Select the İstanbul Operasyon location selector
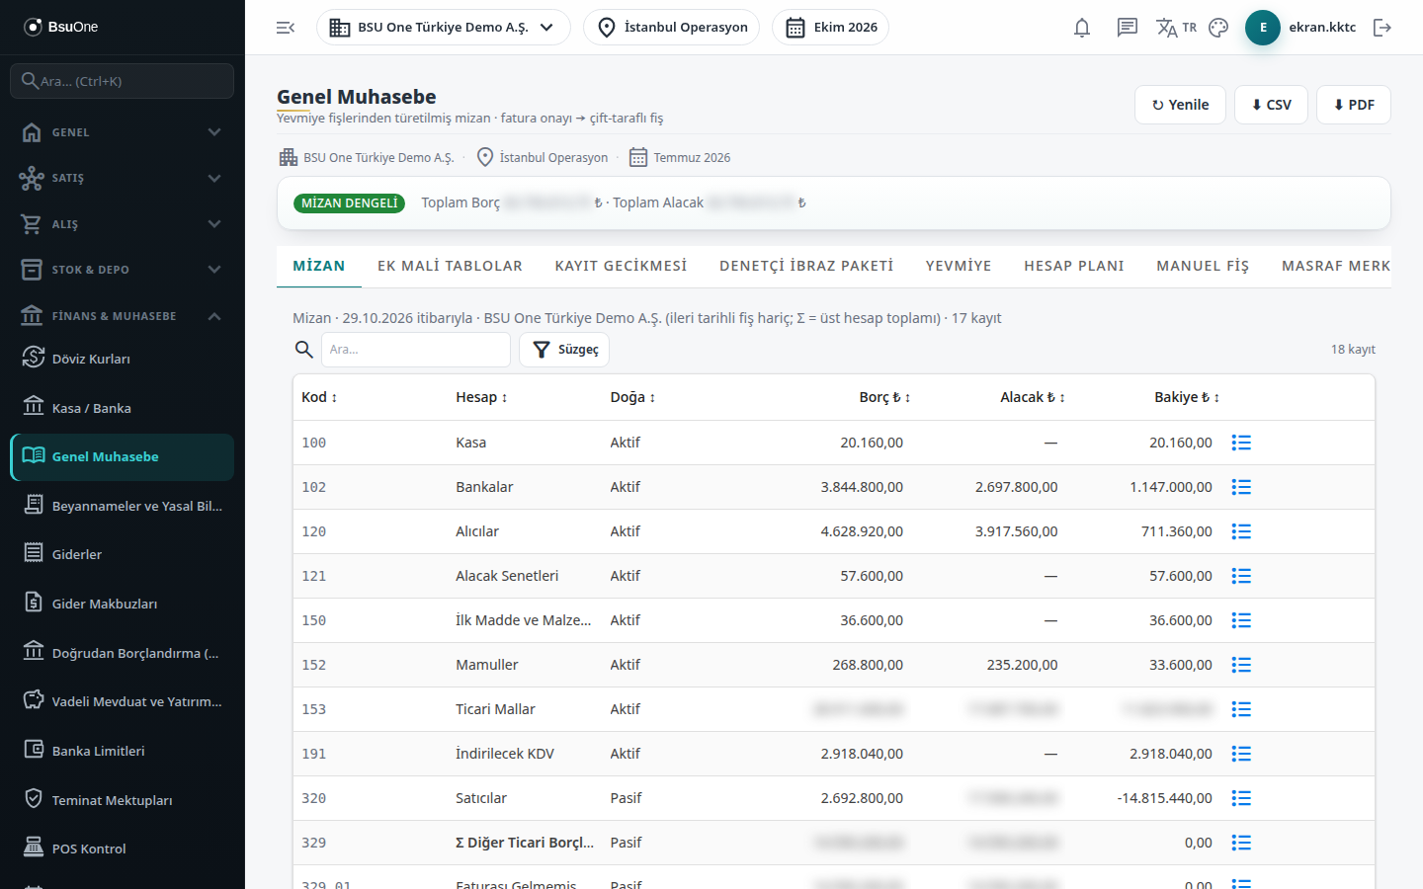 pos(671,28)
